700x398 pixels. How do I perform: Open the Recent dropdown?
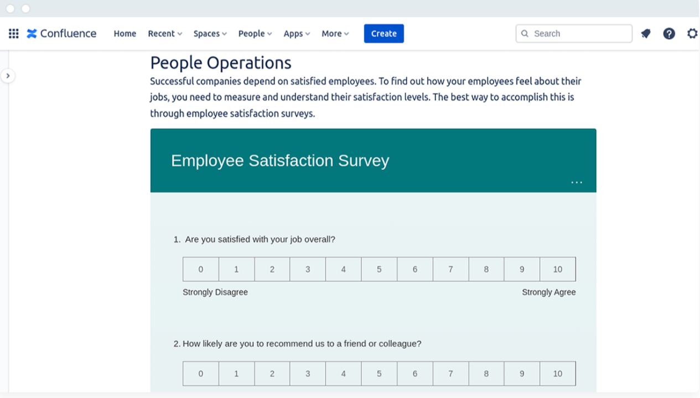(x=162, y=33)
